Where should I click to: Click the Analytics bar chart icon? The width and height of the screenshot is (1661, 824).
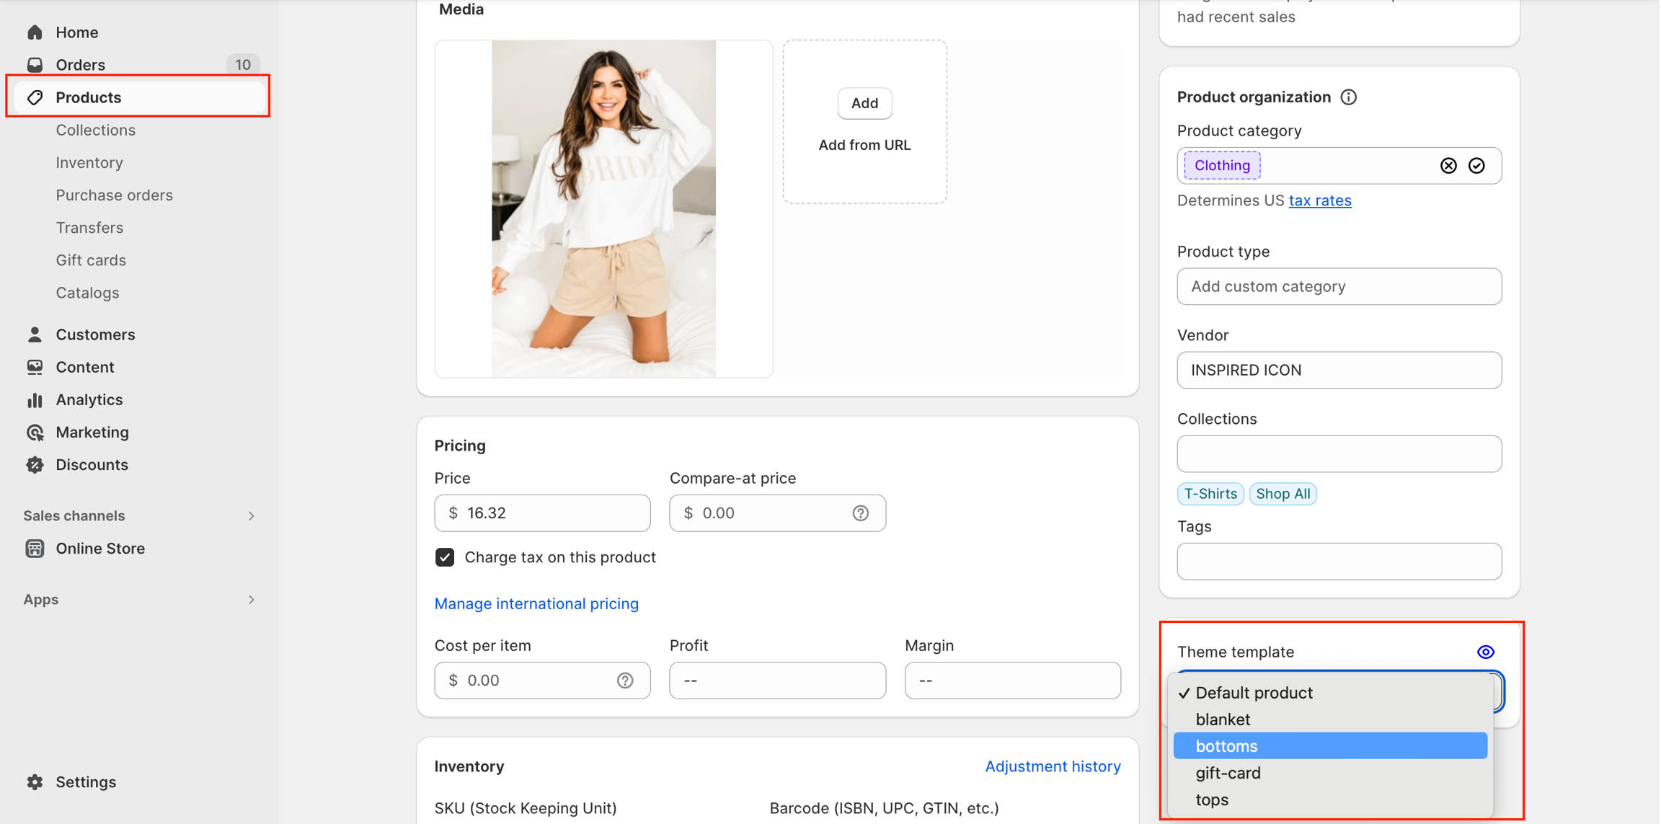(x=35, y=400)
